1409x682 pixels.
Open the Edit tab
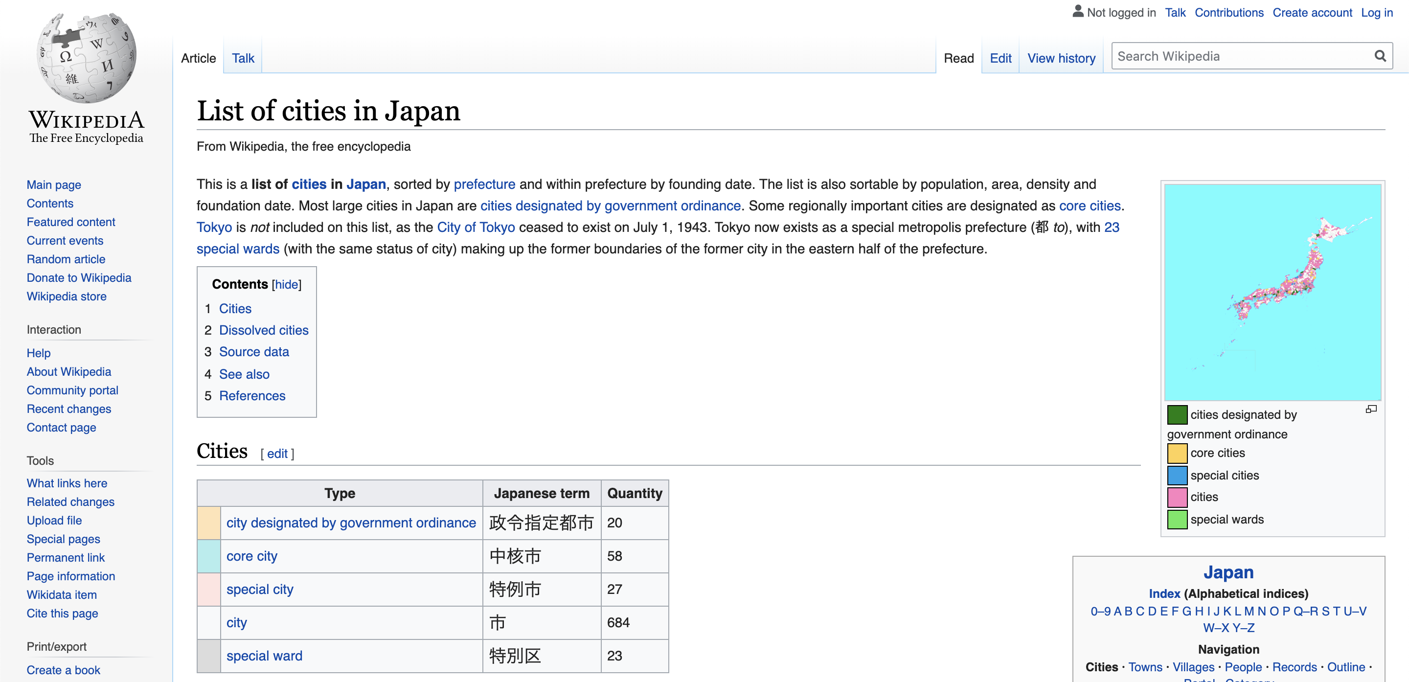point(1000,58)
